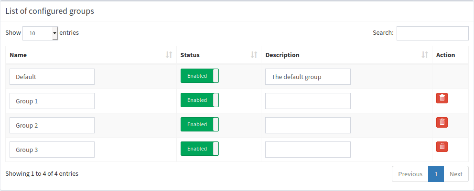Viewport: 474px width, 191px height.
Task: Toggle Enabled switch for Group 1
Action: click(200, 100)
